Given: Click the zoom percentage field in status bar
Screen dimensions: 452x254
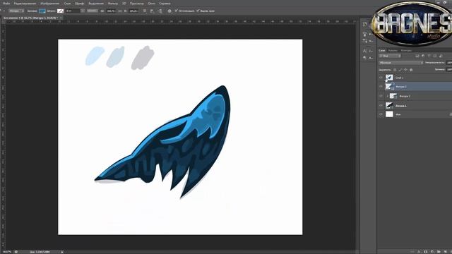Looking at the screenshot, I should point(7,252).
